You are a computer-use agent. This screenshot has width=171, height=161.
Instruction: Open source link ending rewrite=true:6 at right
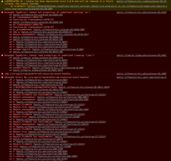tap(141, 77)
